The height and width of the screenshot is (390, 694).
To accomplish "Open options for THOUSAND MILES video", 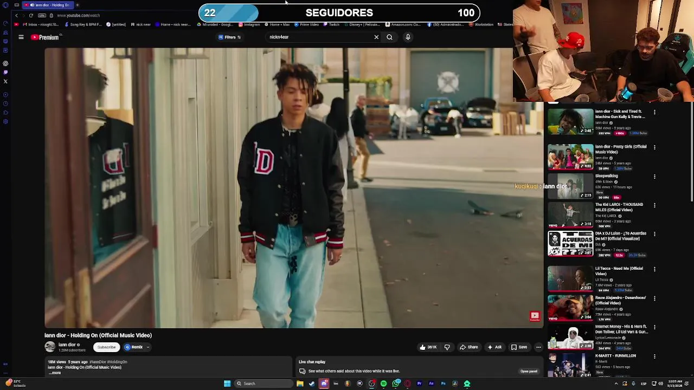I will tap(654, 205).
